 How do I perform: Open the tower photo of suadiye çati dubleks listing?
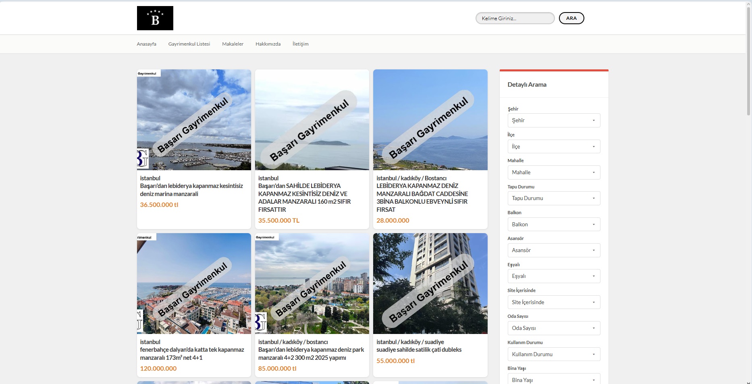coord(430,284)
